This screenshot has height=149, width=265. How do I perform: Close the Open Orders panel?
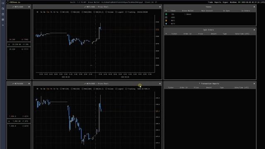pyautogui.click(x=254, y=30)
